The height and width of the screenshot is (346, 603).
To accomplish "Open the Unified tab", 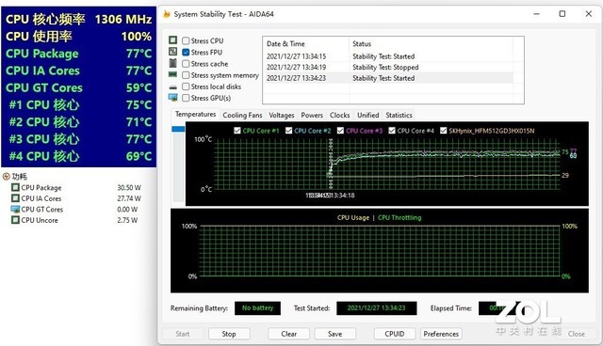I will pyautogui.click(x=368, y=115).
